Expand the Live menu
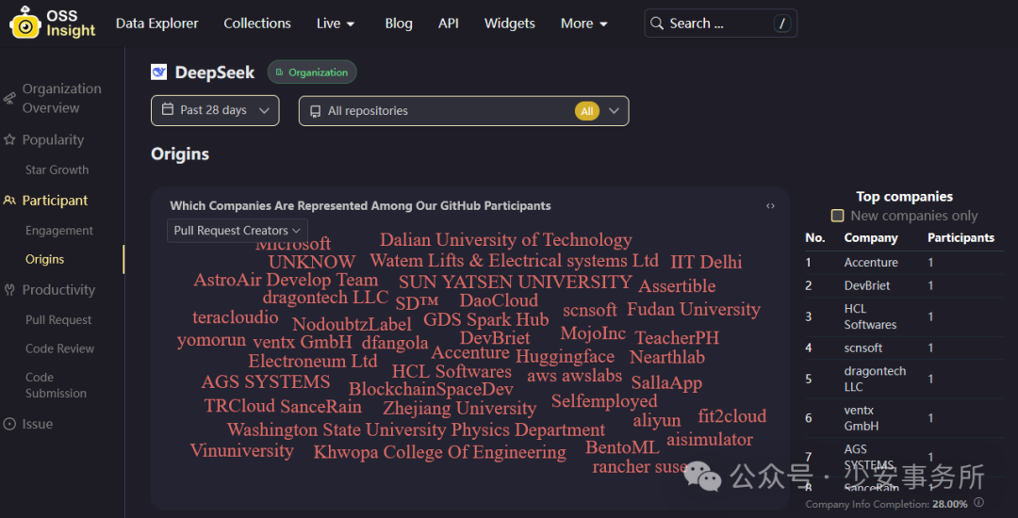The width and height of the screenshot is (1018, 518). 336,24
